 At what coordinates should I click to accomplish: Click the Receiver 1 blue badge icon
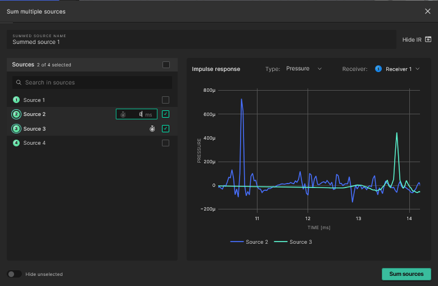(378, 69)
